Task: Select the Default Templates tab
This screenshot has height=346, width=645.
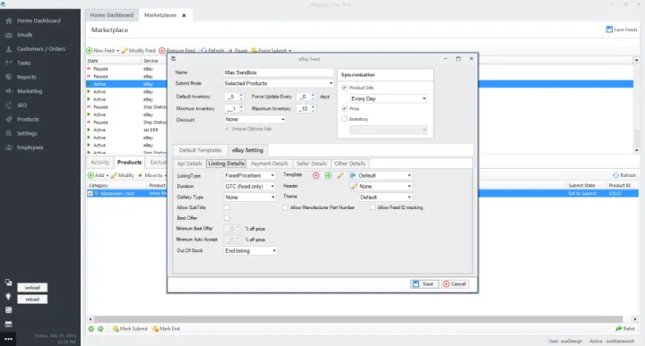Action: tap(201, 150)
